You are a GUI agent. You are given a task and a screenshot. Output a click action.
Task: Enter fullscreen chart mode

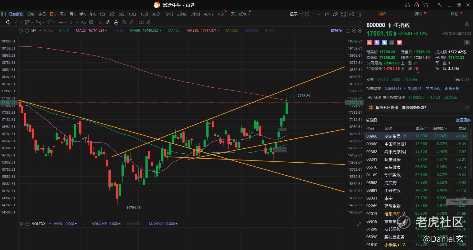(343, 14)
